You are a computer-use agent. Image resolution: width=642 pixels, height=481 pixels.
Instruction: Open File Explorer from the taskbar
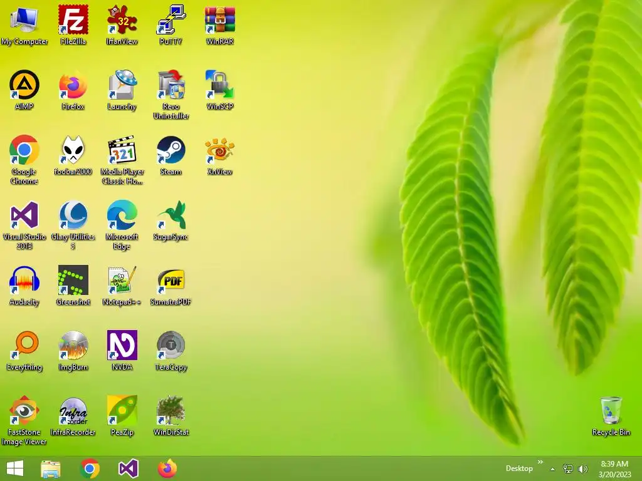pyautogui.click(x=51, y=468)
